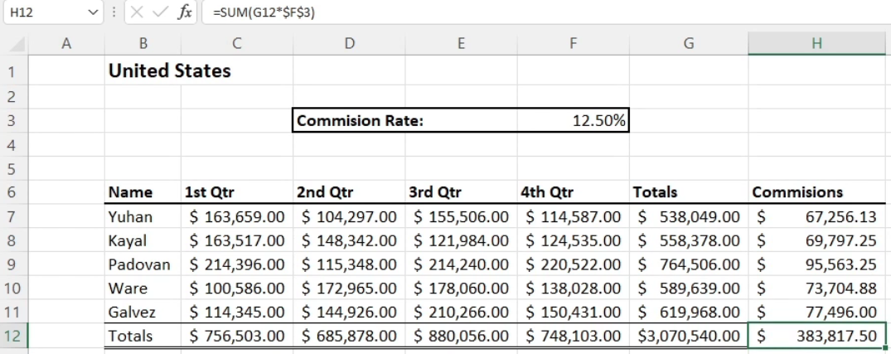Viewport: 891px width, 354px height.
Task: Click the formula bar text =SUM(G12*$F$3)
Action: [x=264, y=12]
